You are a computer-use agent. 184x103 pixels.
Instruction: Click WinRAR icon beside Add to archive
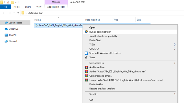click(x=86, y=67)
